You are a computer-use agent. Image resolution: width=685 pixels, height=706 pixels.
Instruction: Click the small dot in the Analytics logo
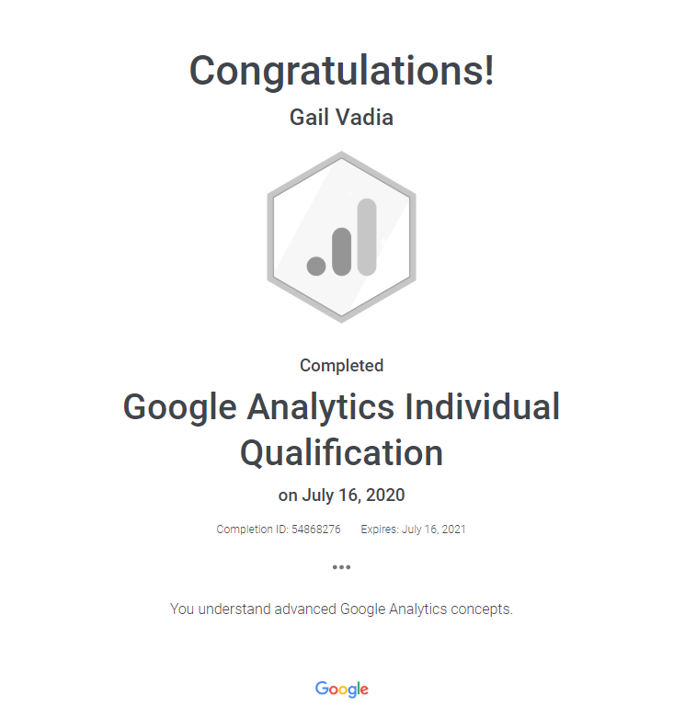click(316, 266)
